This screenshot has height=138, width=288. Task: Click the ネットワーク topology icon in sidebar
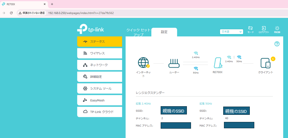pos(85,65)
